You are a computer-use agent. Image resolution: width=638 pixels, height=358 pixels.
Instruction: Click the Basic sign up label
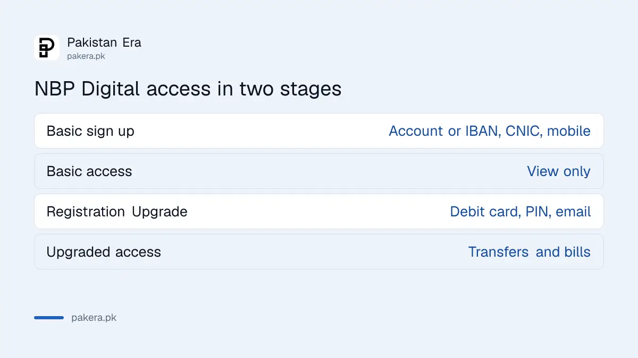coord(90,131)
